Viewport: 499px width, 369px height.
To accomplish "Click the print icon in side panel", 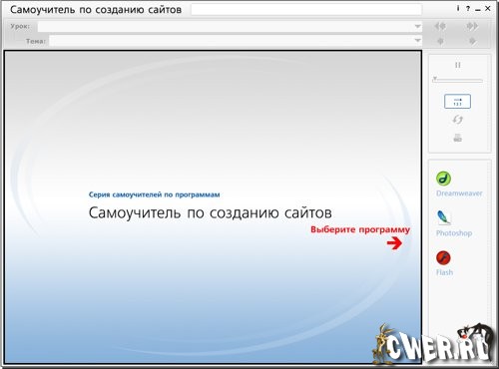I will [458, 138].
